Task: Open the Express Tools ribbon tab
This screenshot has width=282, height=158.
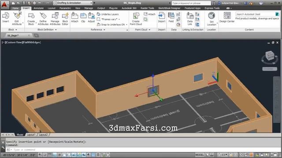Action: click(212, 8)
